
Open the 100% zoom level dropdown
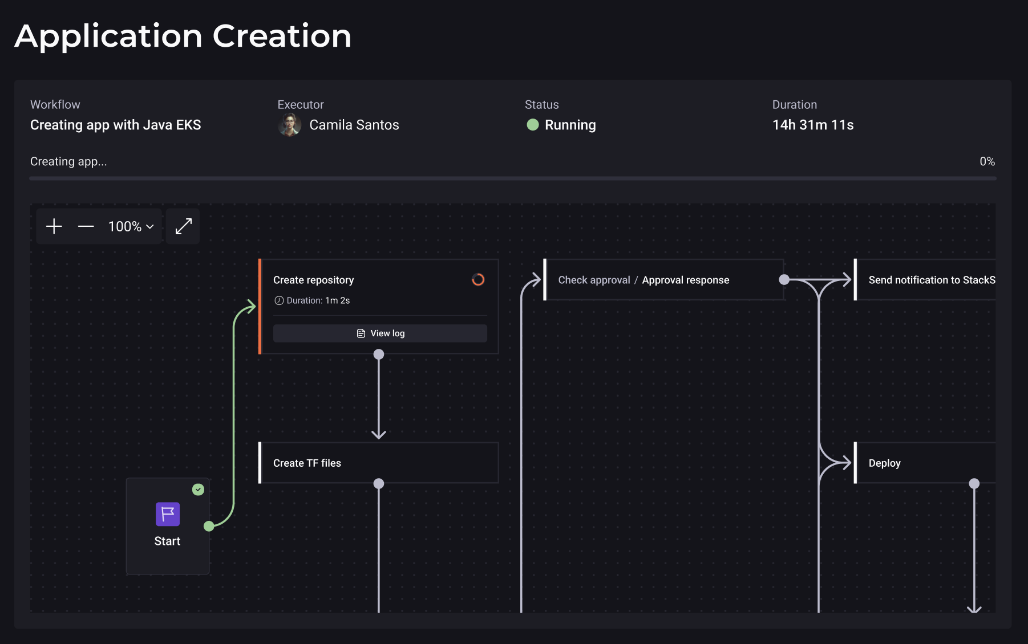coord(131,226)
